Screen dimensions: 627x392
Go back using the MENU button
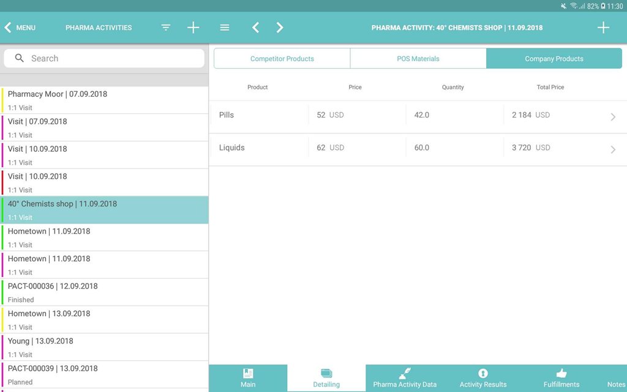coord(20,28)
